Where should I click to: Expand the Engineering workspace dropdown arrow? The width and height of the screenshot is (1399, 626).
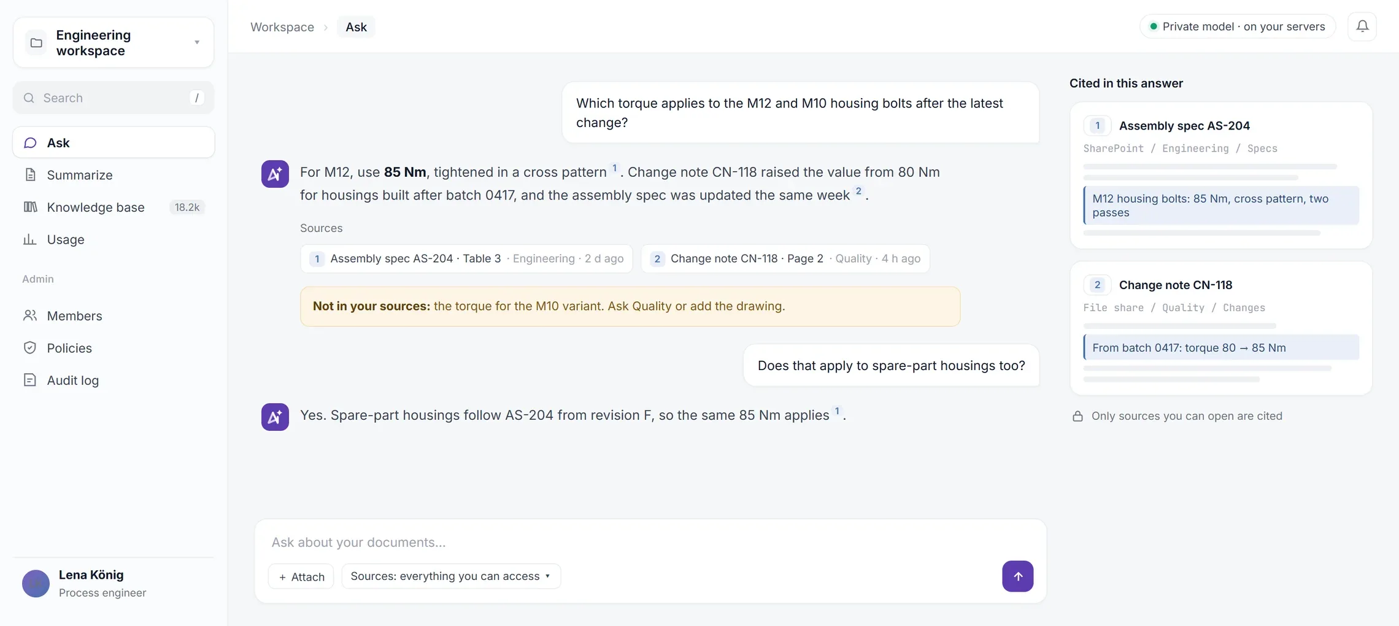pos(197,42)
